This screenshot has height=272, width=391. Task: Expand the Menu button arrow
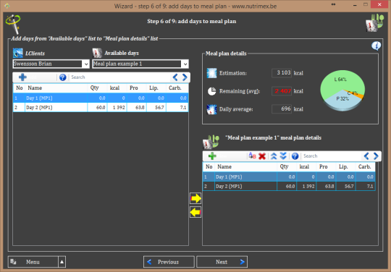[62, 262]
